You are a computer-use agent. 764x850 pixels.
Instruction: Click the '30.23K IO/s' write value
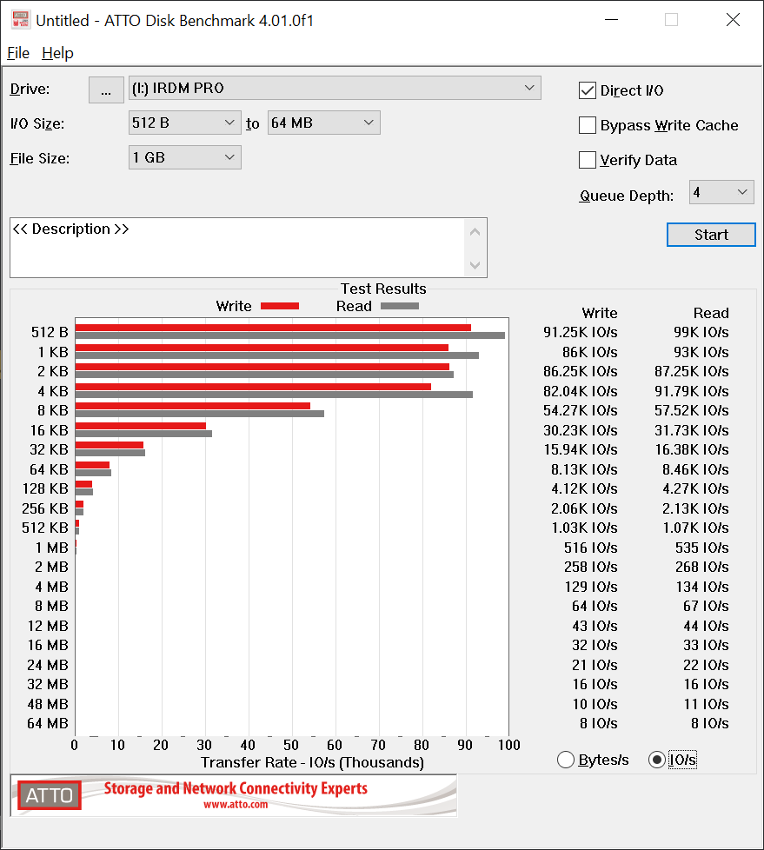tap(581, 430)
